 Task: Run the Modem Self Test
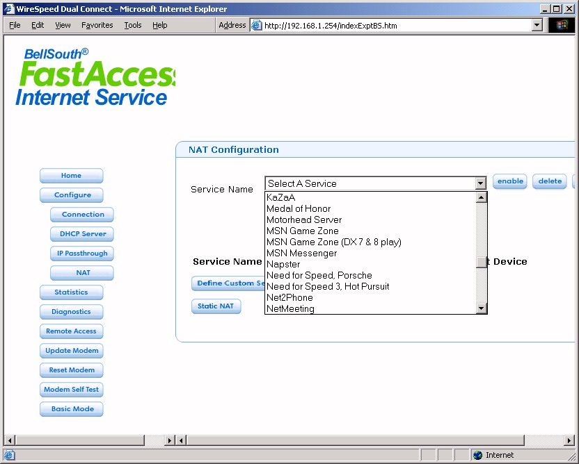[71, 390]
